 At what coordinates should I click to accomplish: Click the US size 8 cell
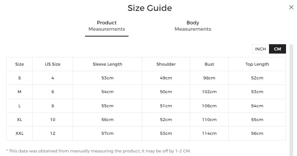tap(53, 106)
